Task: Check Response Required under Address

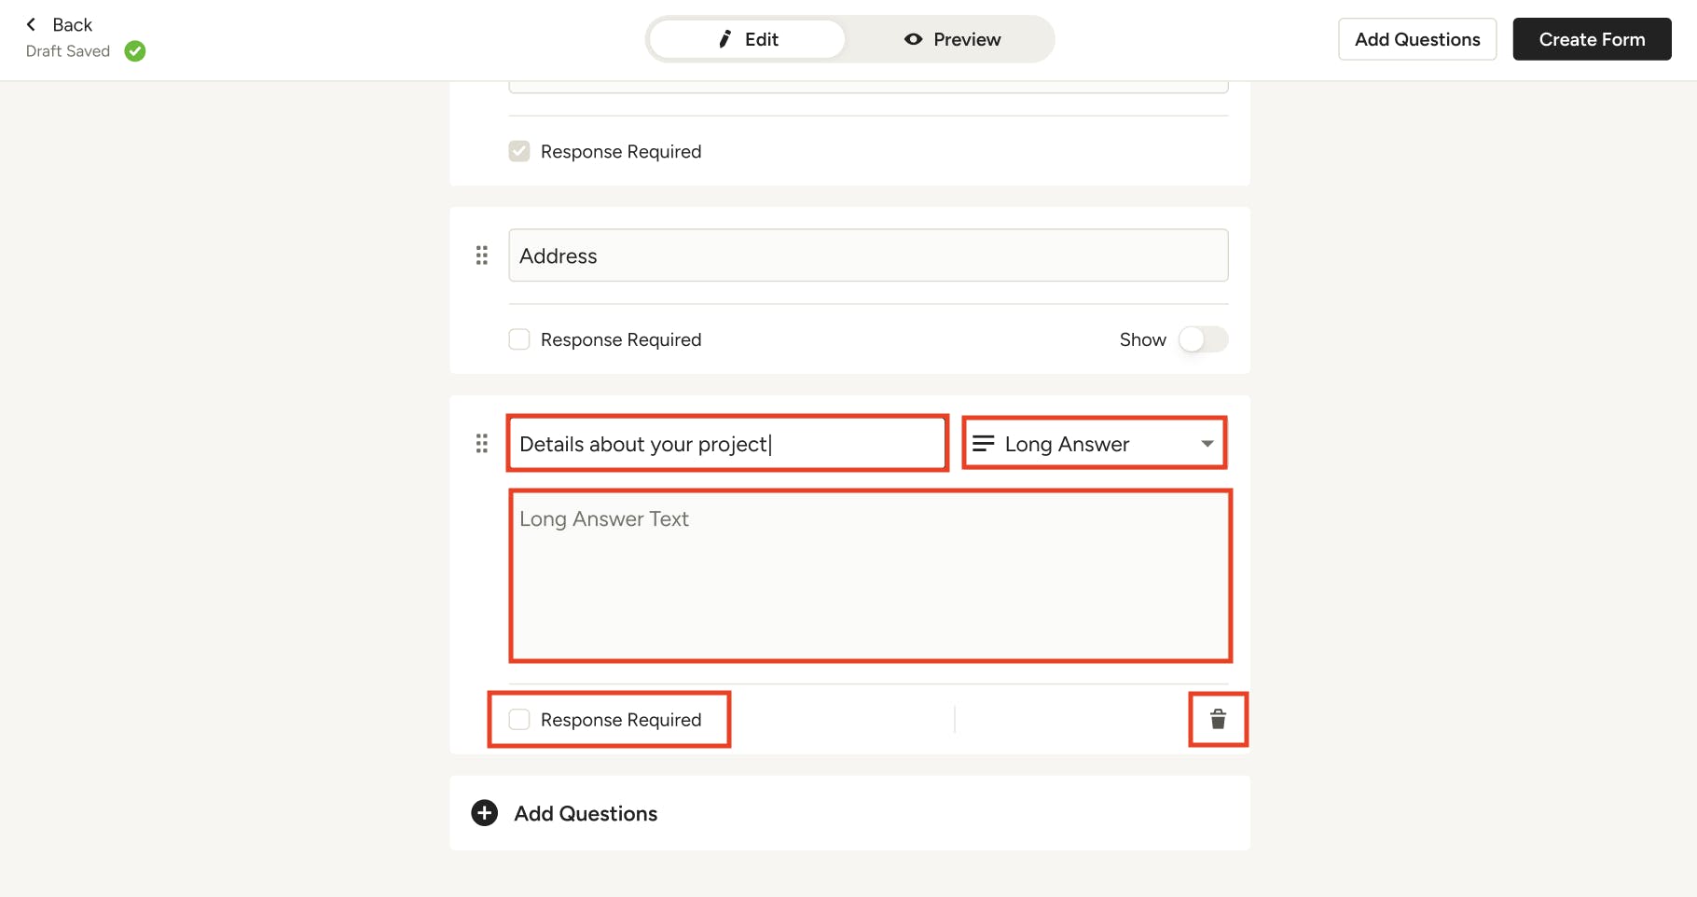Action: (519, 339)
